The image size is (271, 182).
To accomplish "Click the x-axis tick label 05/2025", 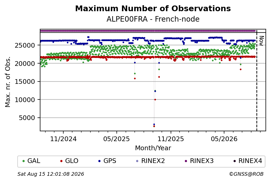I will [117, 139].
